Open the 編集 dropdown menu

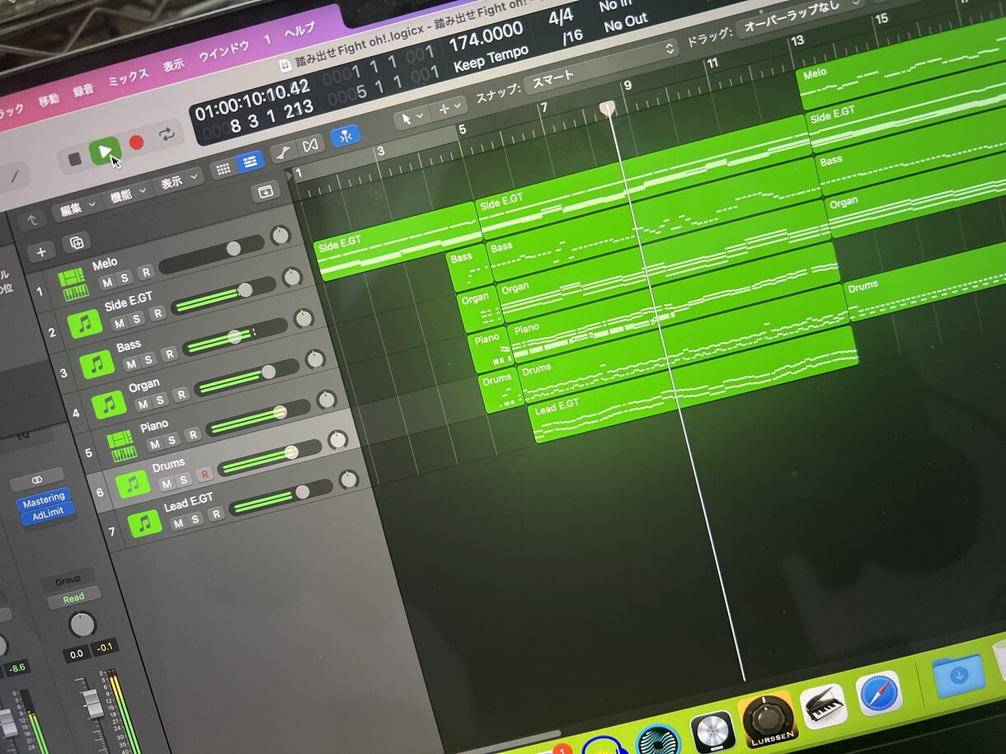click(78, 208)
